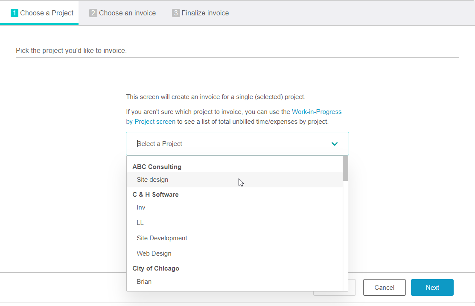Open the Work-in-Progress by Project screen link
This screenshot has height=306, width=475.
click(x=317, y=111)
